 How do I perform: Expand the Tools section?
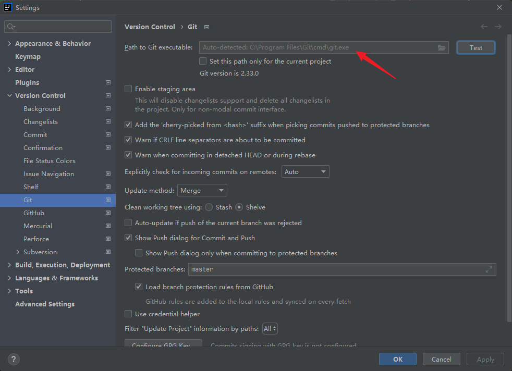[x=9, y=291]
